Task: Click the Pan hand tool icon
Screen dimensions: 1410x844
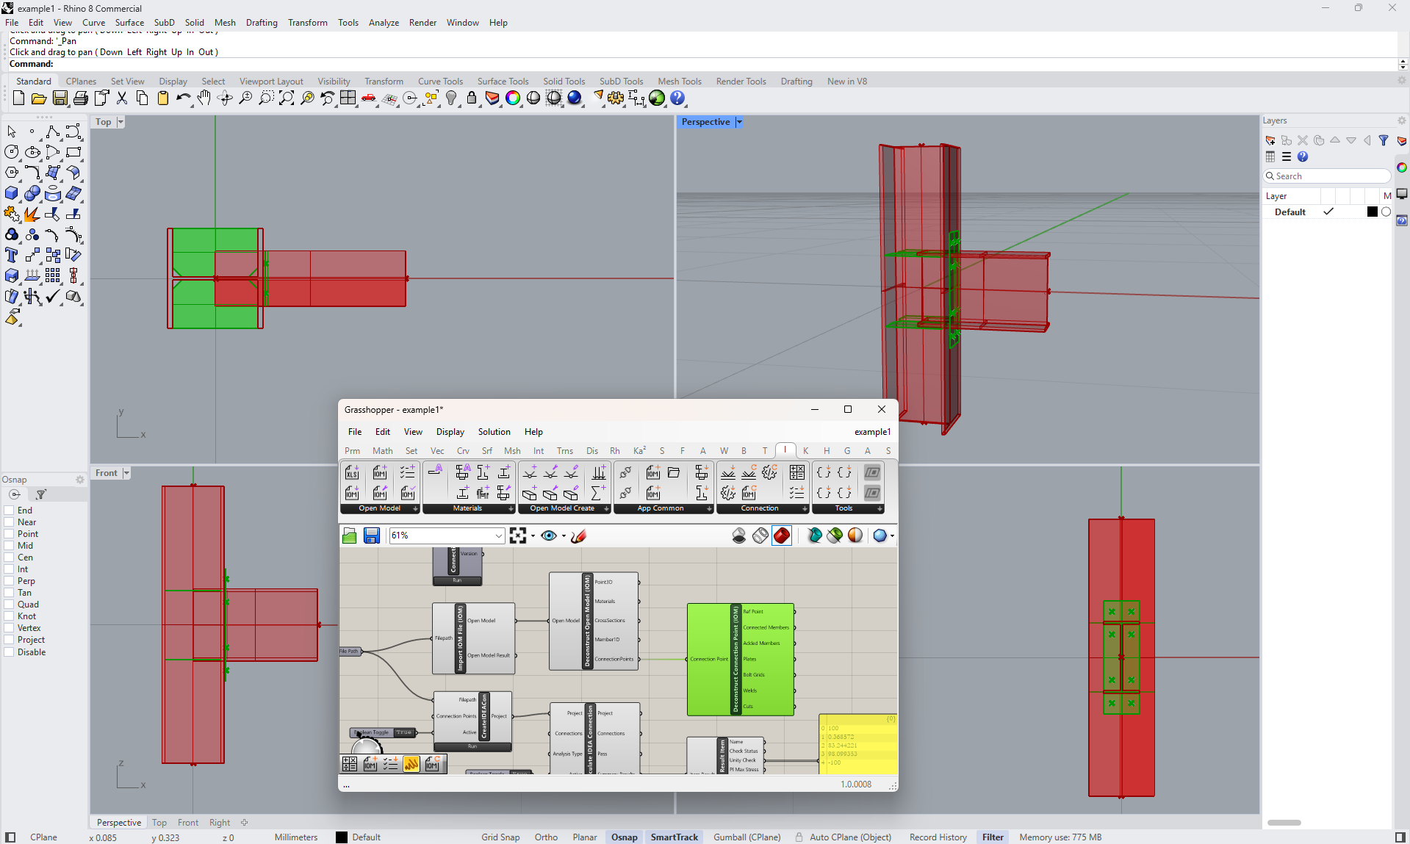Action: [204, 98]
